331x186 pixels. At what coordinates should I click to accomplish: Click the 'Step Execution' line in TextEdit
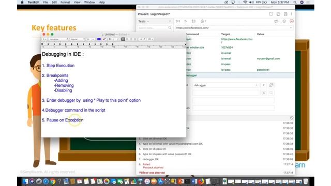(58, 66)
